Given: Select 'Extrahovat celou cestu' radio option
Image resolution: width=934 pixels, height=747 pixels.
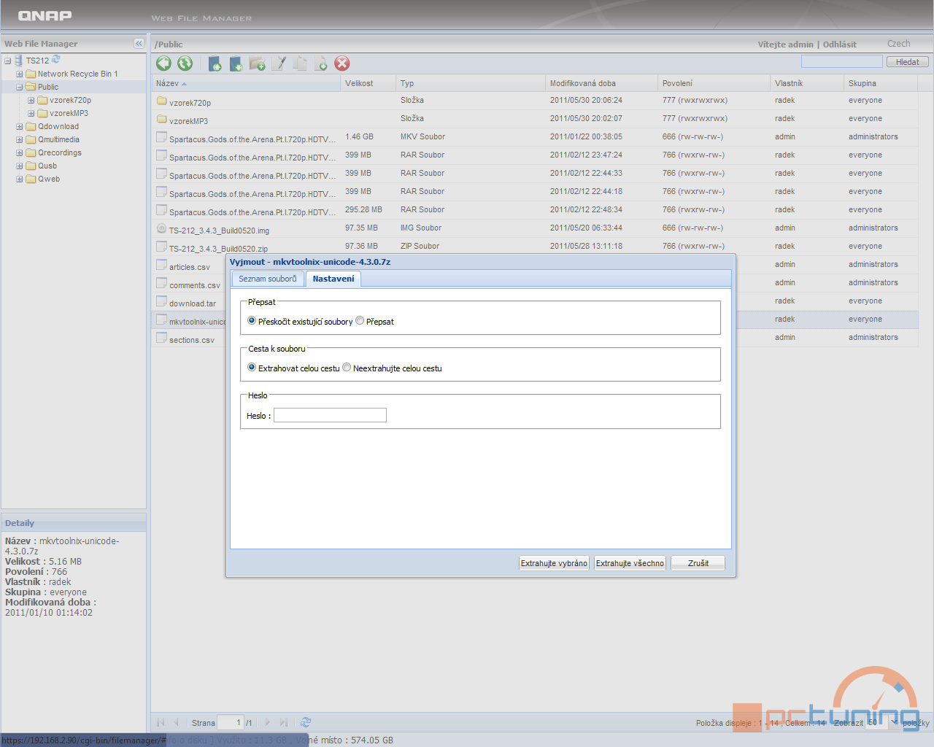Looking at the screenshot, I should click(x=252, y=368).
